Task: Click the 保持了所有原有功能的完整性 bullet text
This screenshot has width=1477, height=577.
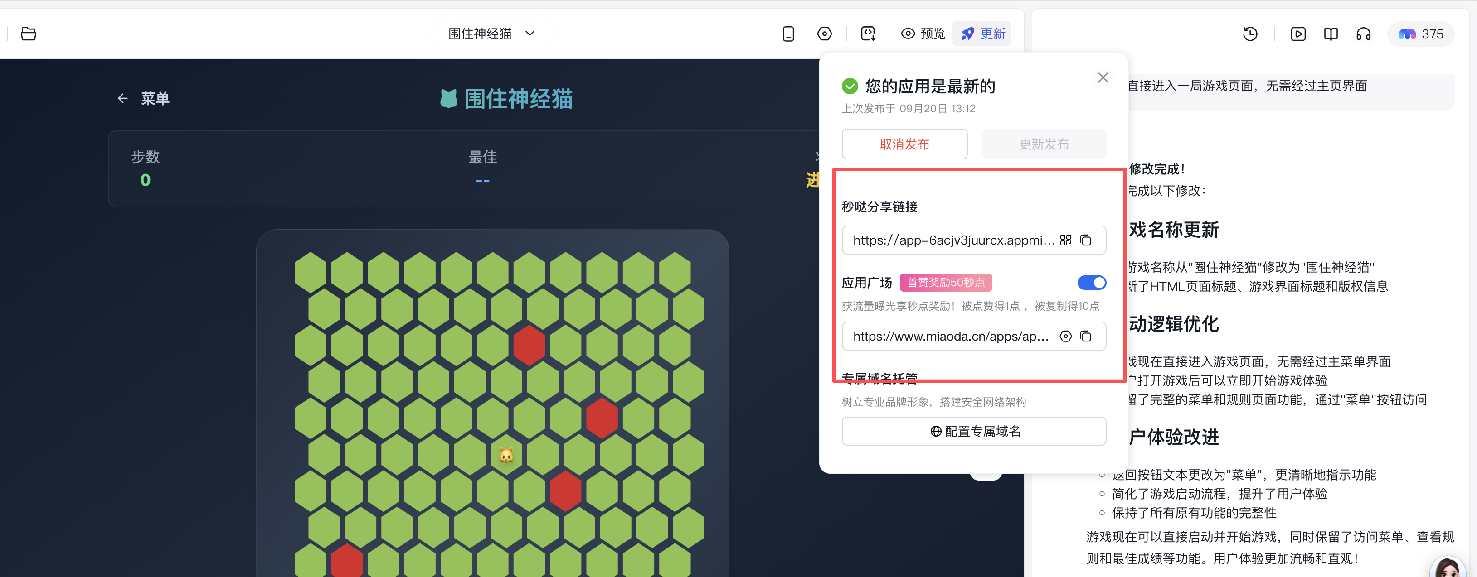Action: (1194, 513)
